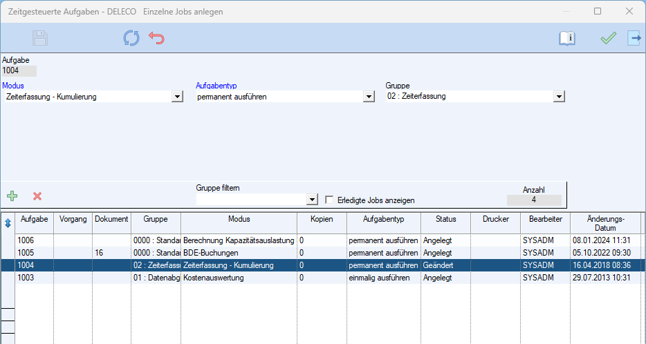The height and width of the screenshot is (344, 646).
Task: Click the Änderungs-Datum column header
Action: (x=605, y=222)
